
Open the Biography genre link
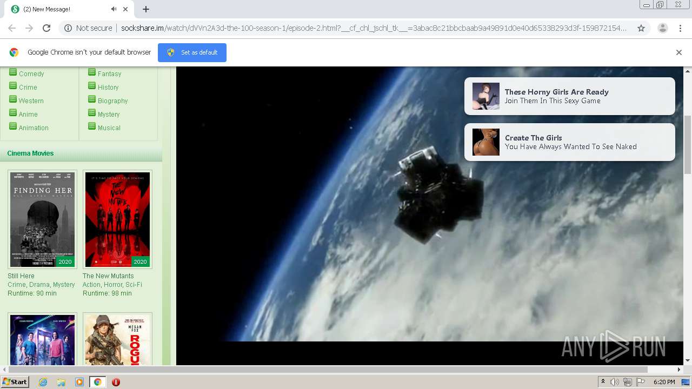pos(113,101)
